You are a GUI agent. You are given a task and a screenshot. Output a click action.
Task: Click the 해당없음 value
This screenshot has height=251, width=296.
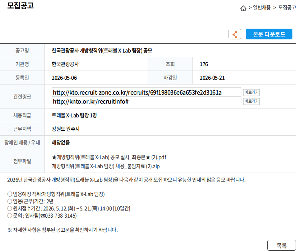pyautogui.click(x=61, y=143)
